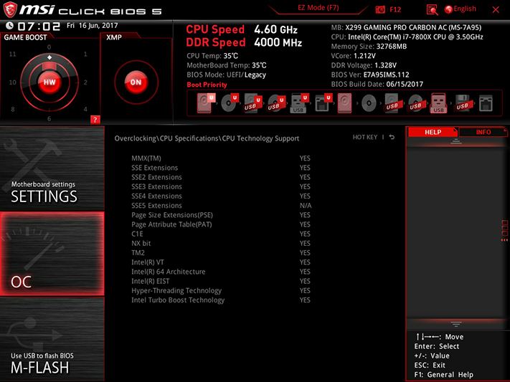This screenshot has width=510, height=382.
Task: Select the legacy CD/DVD boot icon without U badge
Action: click(369, 103)
